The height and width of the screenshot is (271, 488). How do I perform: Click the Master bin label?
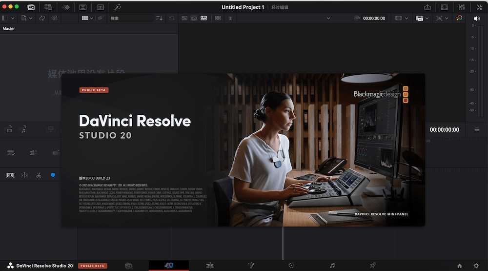(9, 29)
